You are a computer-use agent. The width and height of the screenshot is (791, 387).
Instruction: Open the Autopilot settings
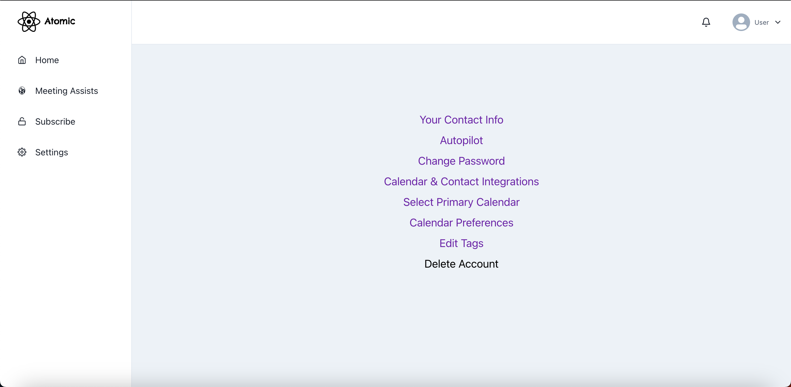(x=461, y=140)
